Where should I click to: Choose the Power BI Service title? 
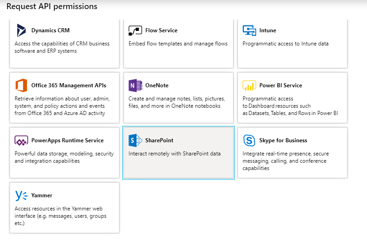281,85
